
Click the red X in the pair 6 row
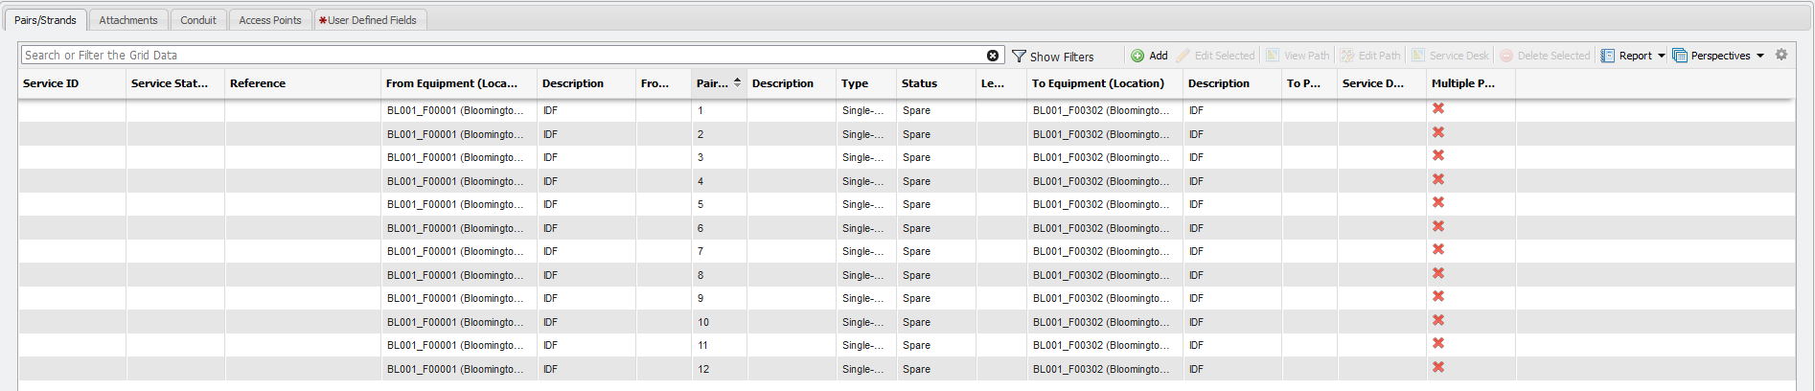[x=1438, y=227]
